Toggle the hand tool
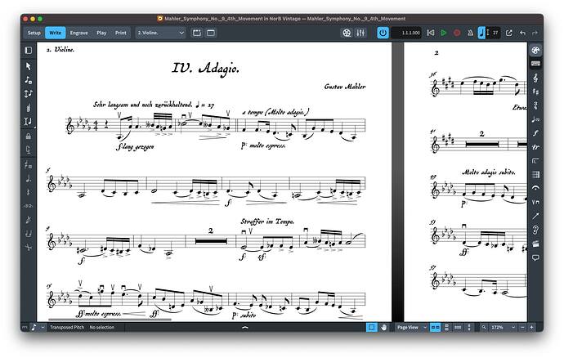Image resolution: width=564 pixels, height=358 pixels. pos(384,327)
